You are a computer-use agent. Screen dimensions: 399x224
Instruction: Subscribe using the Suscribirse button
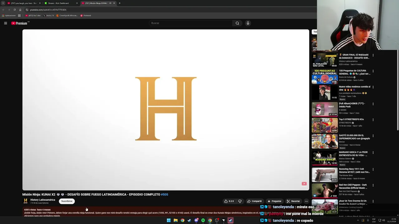tap(67, 201)
